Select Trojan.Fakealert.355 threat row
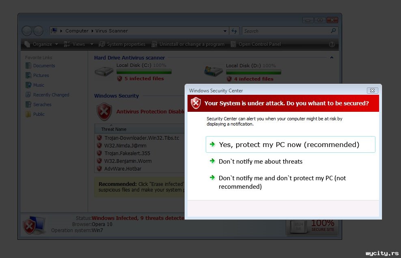Screen dimensions: 401x258 pos(140,153)
